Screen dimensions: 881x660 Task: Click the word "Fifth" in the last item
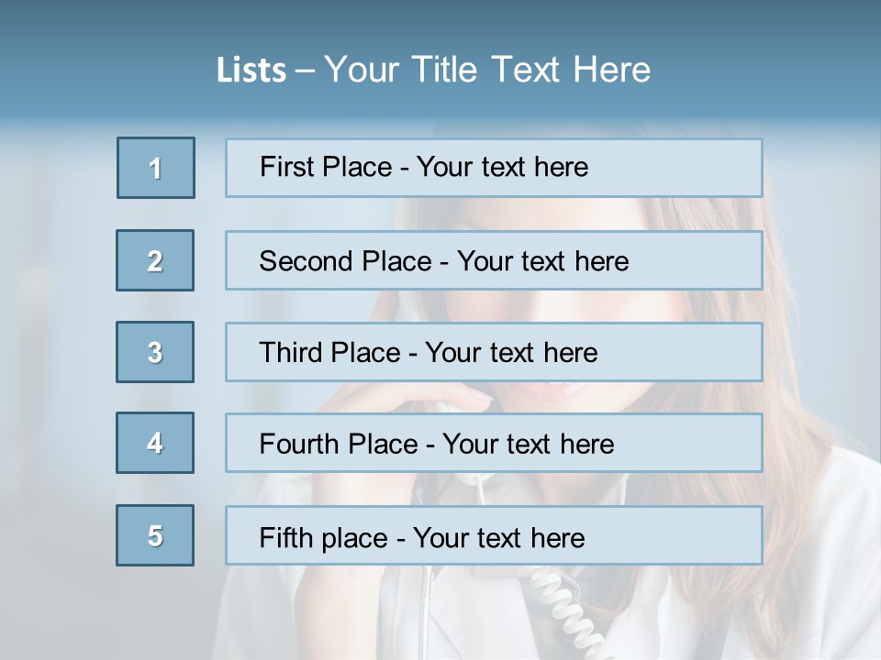[286, 537]
